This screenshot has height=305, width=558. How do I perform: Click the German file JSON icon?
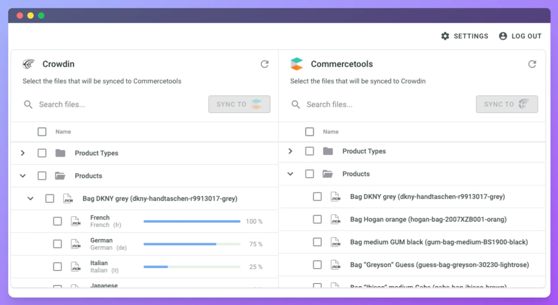click(x=76, y=244)
